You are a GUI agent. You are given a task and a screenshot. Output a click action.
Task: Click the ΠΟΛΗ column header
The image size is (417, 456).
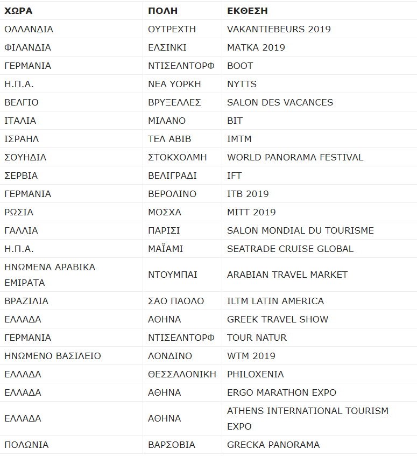[x=162, y=11]
